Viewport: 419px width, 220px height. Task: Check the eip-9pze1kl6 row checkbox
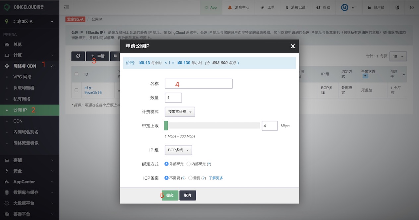pyautogui.click(x=77, y=90)
